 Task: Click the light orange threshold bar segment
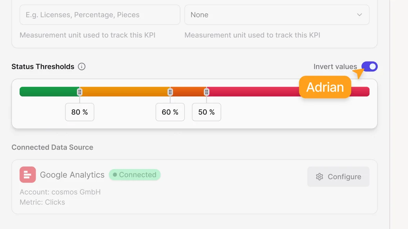click(x=125, y=92)
